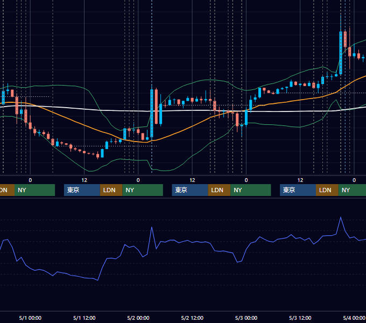This screenshot has height=323, width=366.
Task: Click the tall blue spike candle before 5/4 00:00
Action: coord(341,53)
